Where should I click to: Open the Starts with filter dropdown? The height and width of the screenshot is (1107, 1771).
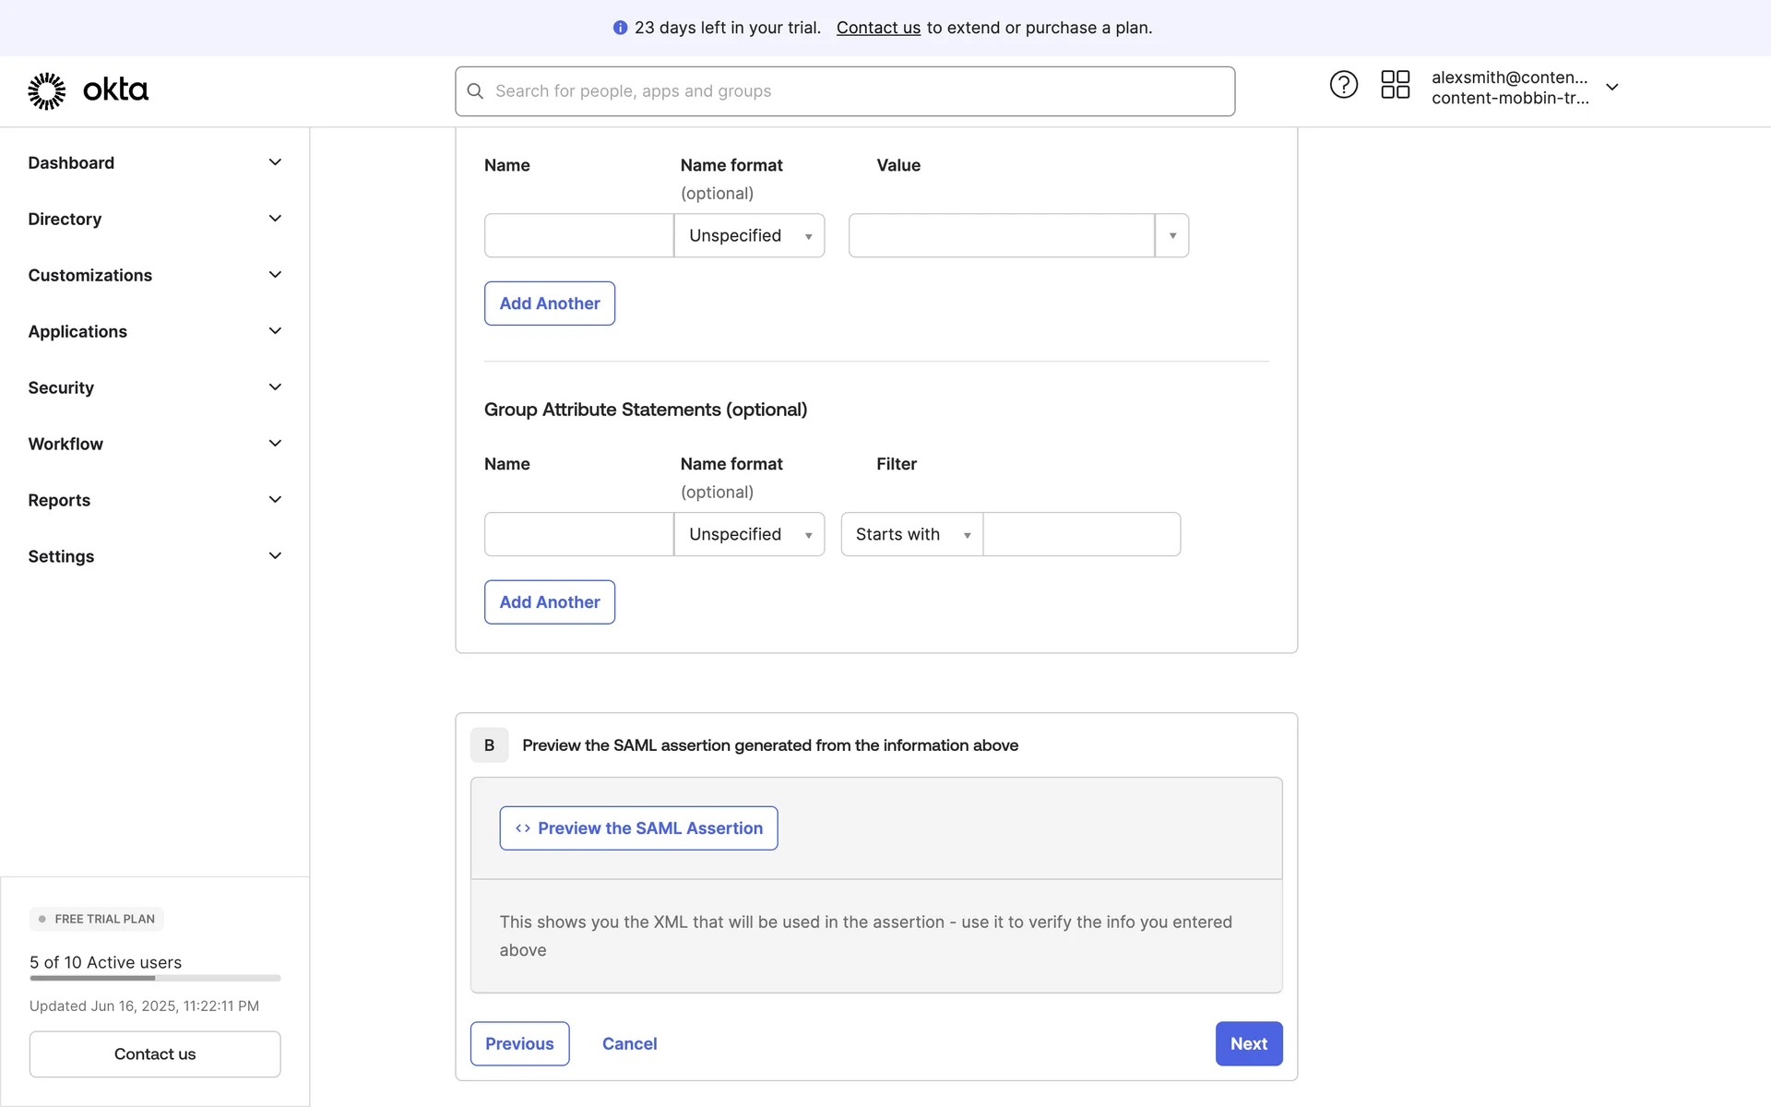point(911,534)
